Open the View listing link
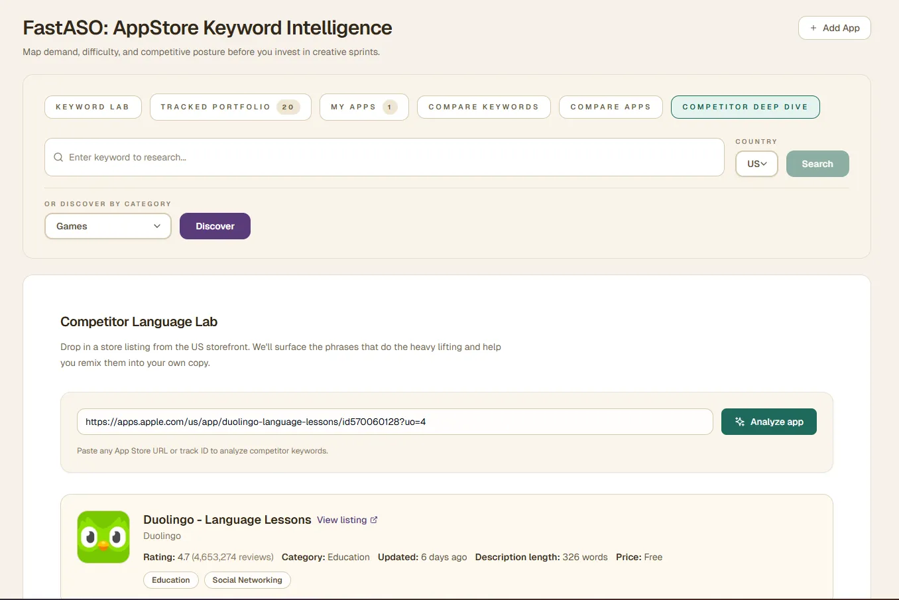 click(x=341, y=520)
